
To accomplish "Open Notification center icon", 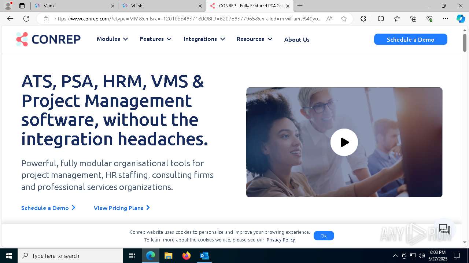I will point(457,256).
